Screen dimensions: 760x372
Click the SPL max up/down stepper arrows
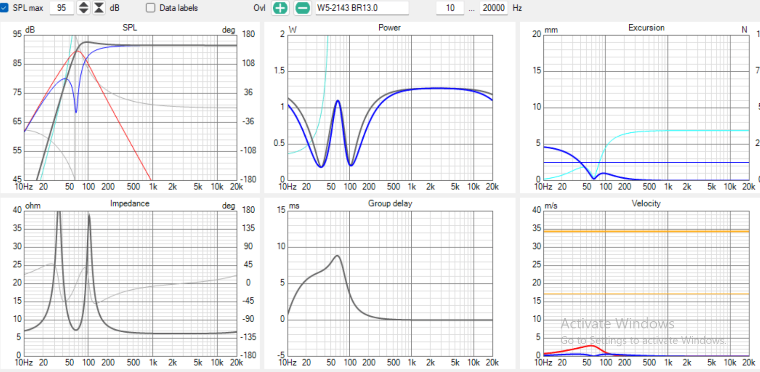(x=83, y=8)
